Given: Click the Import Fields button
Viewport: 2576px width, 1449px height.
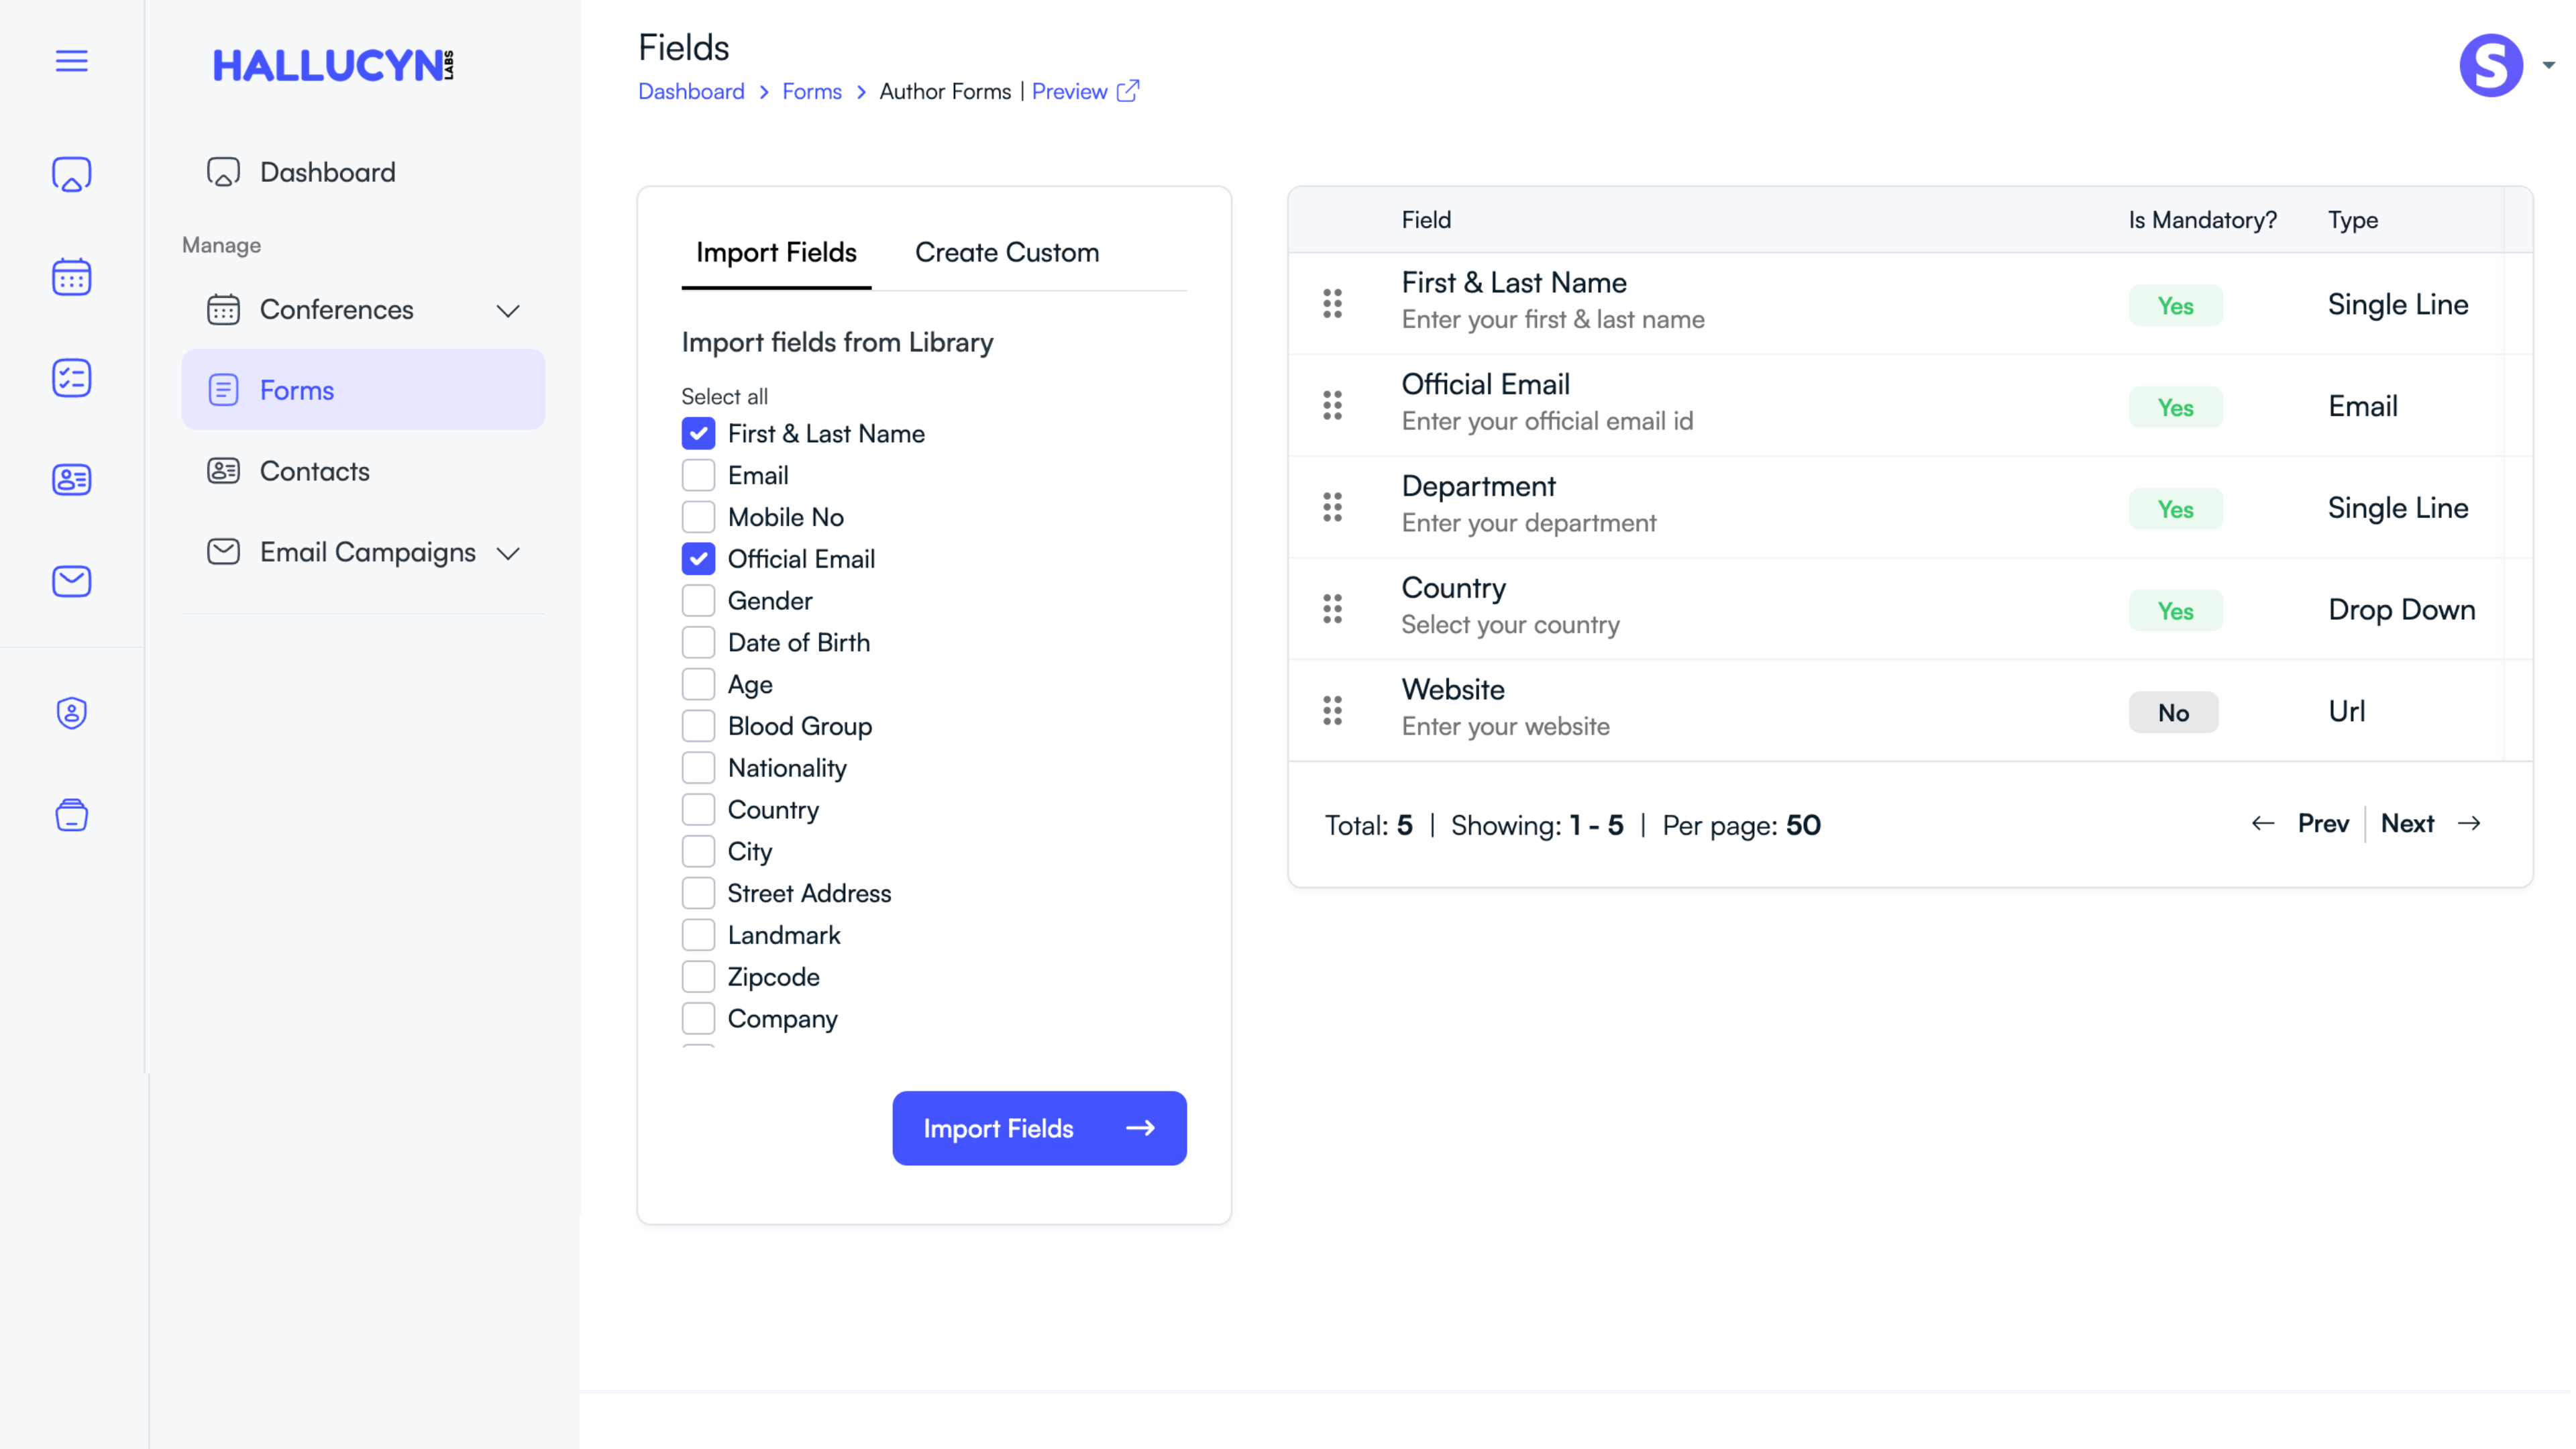Looking at the screenshot, I should 1039,1128.
